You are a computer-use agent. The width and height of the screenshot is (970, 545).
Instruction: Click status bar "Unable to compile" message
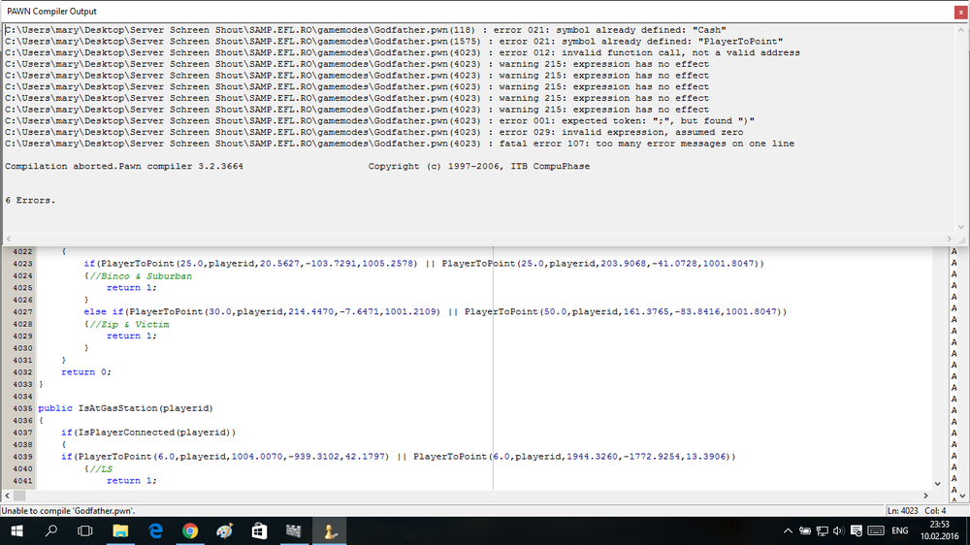(69, 511)
